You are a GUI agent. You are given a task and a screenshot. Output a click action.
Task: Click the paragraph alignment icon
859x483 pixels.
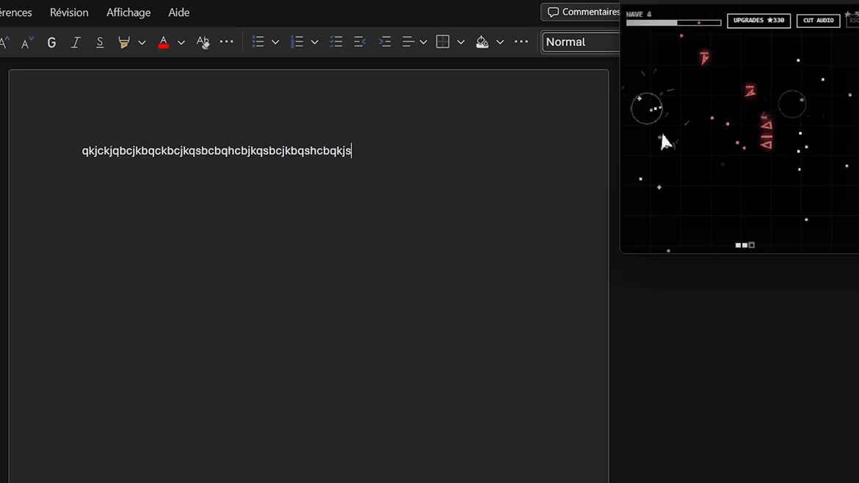pos(408,42)
